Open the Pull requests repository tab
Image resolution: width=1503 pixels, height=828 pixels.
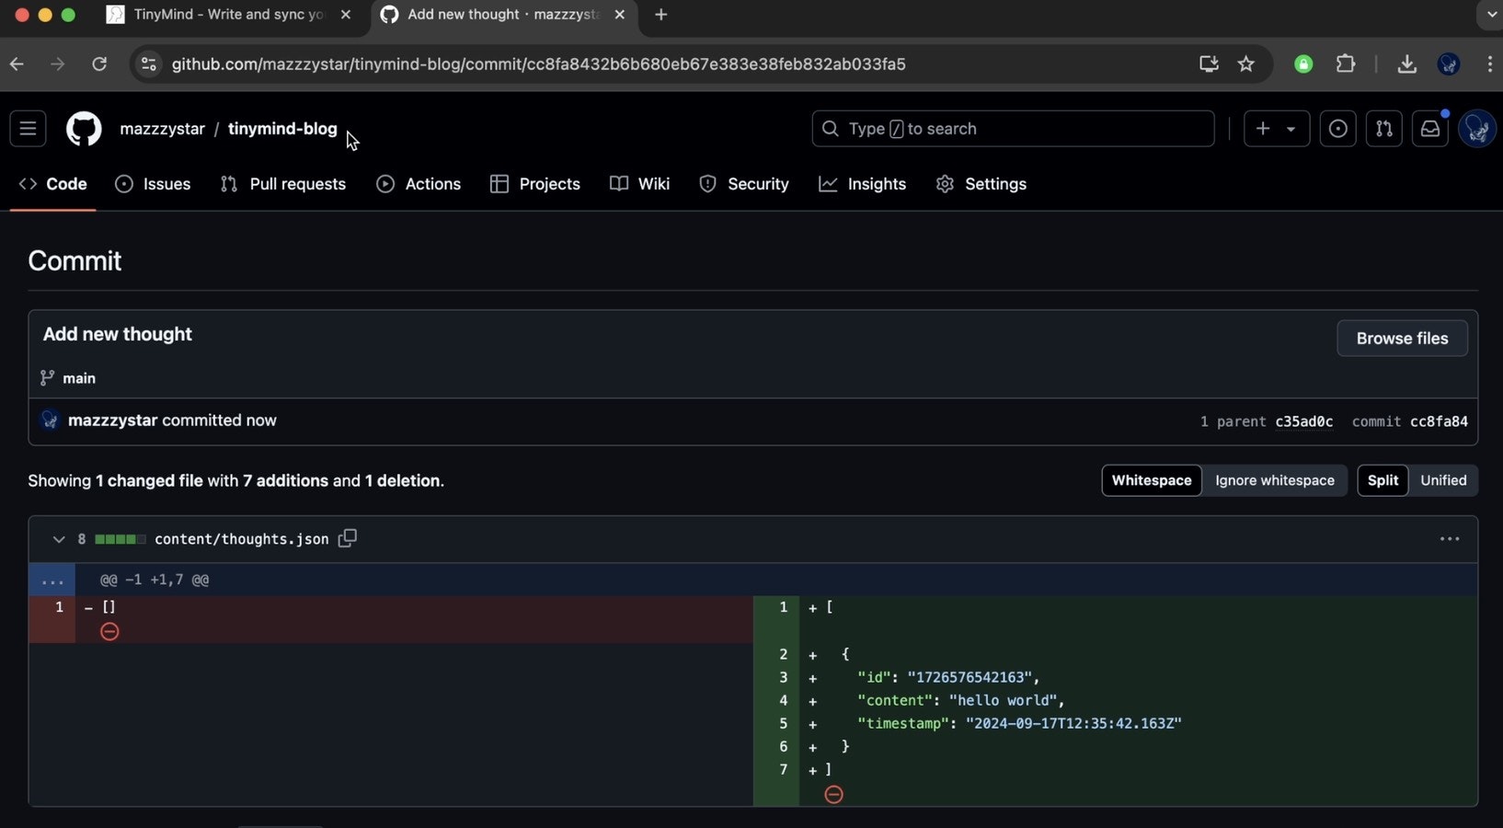283,184
